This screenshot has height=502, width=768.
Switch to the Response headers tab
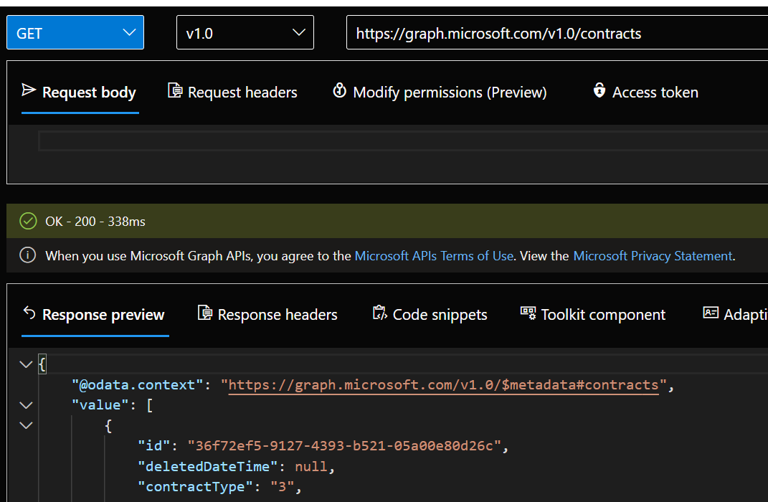pos(267,314)
